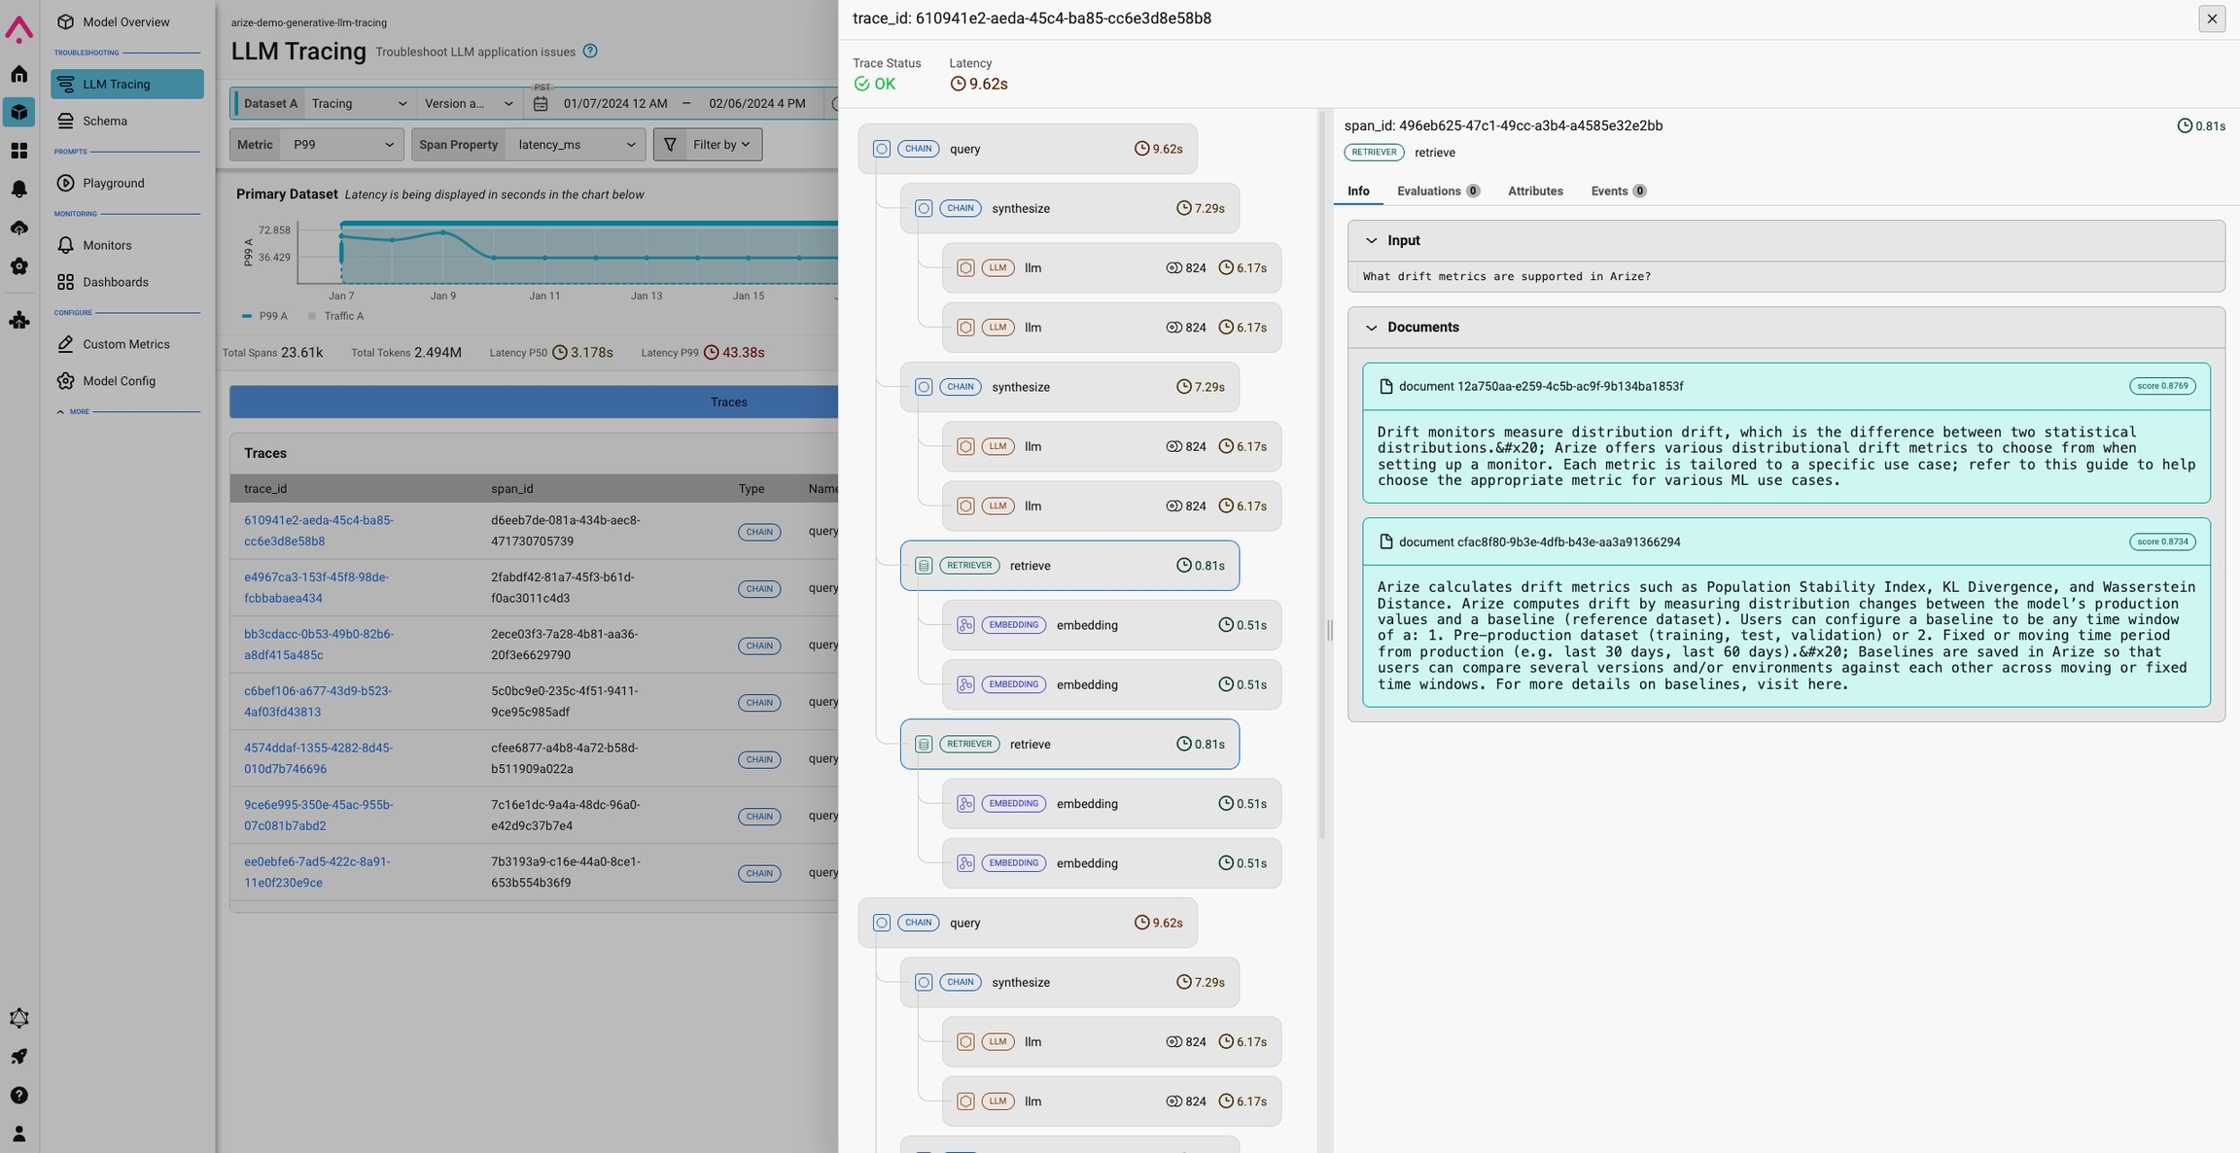
Task: Toggle the Traffic A chart legend
Action: pyautogui.click(x=335, y=316)
